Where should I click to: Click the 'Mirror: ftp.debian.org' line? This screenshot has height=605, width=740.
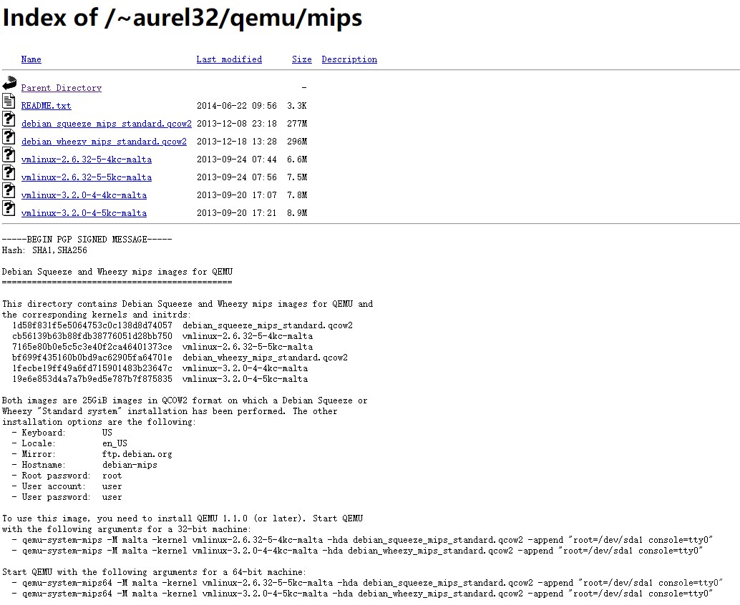point(92,454)
